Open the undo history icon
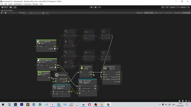191x107 pixels. 163,7
